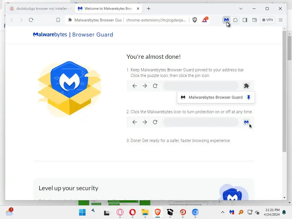Image resolution: width=292 pixels, height=219 pixels.
Task: Close the Welcome to Malwarebytes tab
Action: tap(138, 9)
